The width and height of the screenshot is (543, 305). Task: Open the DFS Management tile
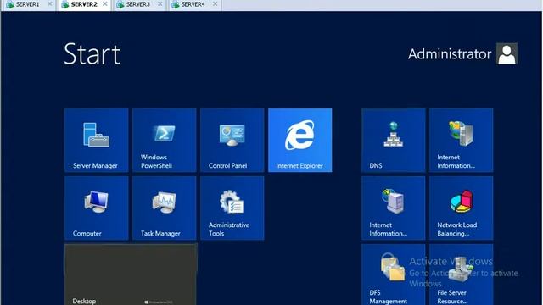coord(394,274)
